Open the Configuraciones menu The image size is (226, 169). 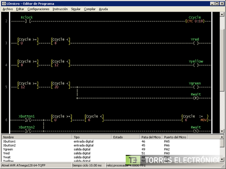tap(38, 9)
